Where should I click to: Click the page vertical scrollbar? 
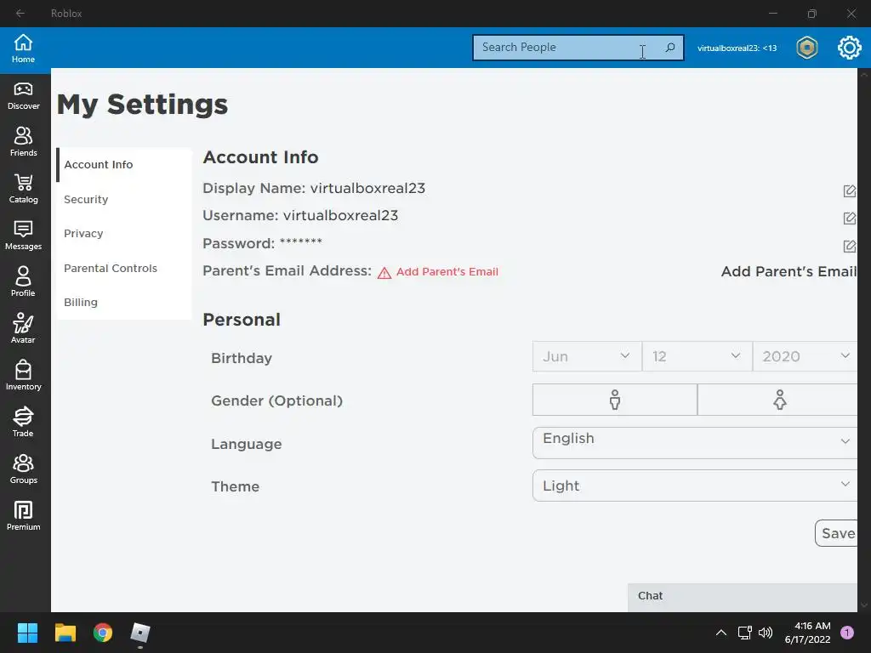click(x=864, y=340)
